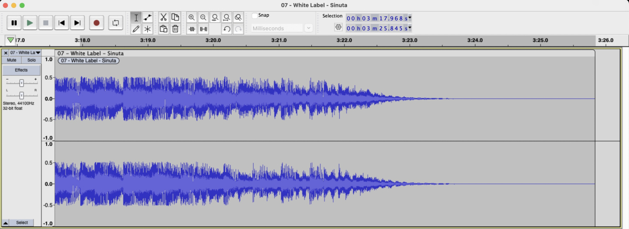629x229 pixels.
Task: Trim audio outside selection icon
Action: 191,29
